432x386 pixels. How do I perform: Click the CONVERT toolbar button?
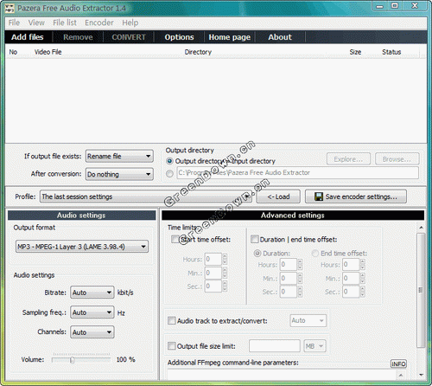point(129,37)
